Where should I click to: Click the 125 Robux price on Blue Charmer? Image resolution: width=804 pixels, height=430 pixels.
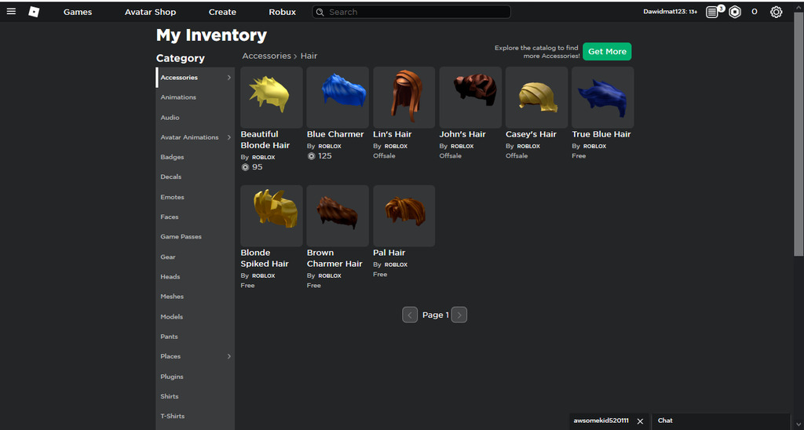320,156
